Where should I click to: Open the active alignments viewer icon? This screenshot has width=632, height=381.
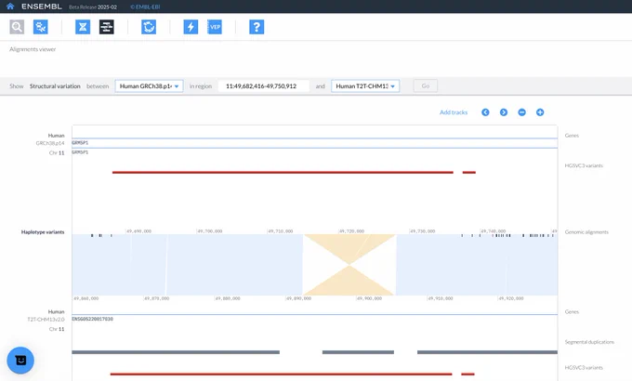[x=106, y=27]
